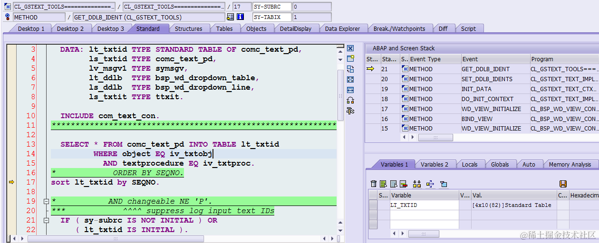The image size is (599, 243).
Task: Click the yellow arrow navigation icon
Action: [x=430, y=184]
